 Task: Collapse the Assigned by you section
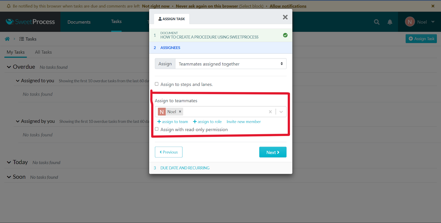pos(18,121)
